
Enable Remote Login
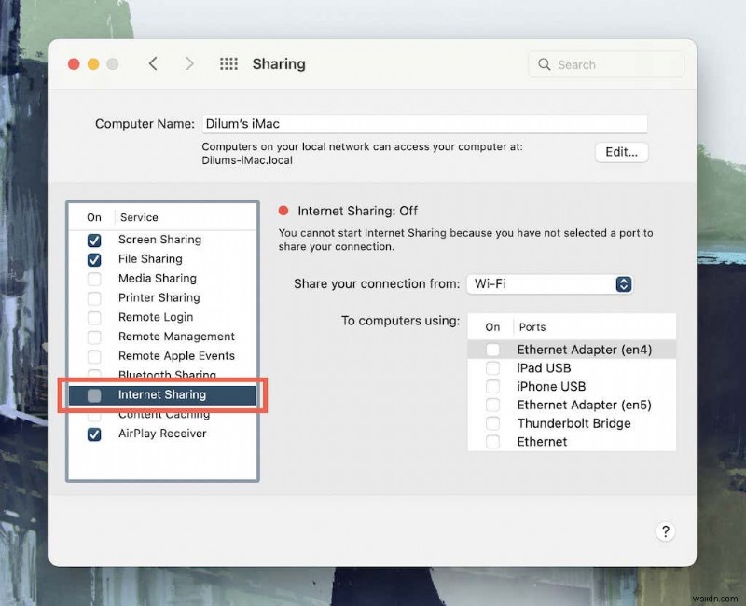(93, 317)
